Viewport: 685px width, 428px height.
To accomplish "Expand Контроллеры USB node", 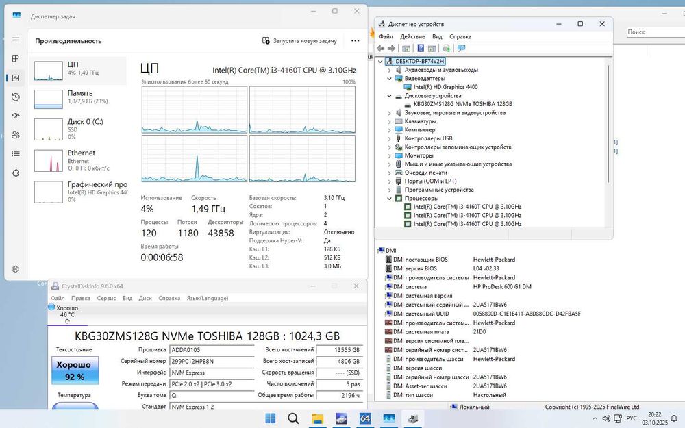I will click(389, 138).
